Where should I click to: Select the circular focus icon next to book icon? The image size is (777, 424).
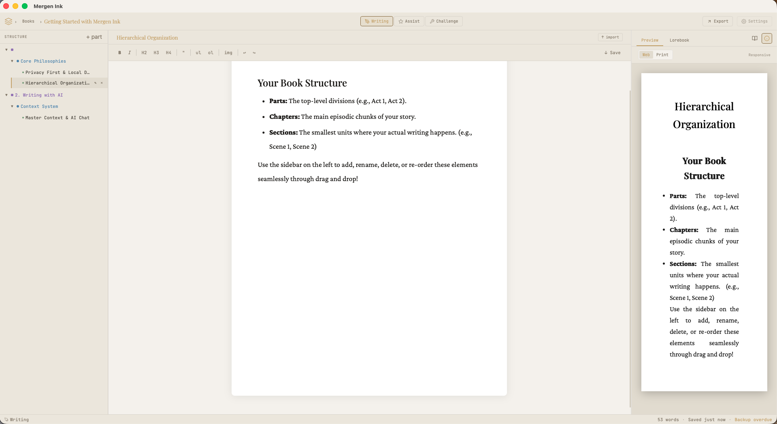(x=767, y=38)
